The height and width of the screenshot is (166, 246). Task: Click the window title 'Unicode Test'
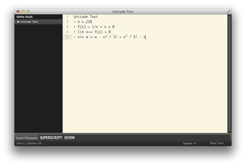tap(123, 12)
